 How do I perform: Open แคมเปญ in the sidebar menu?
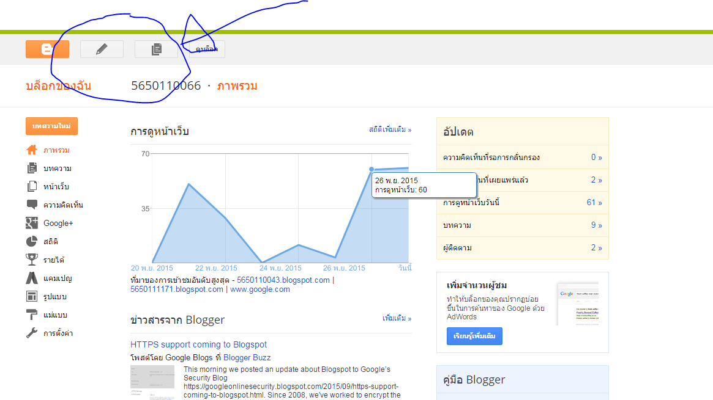coord(58,278)
